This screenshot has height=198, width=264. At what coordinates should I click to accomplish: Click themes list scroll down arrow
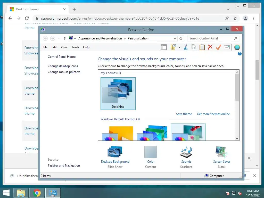pyautogui.click(x=237, y=138)
